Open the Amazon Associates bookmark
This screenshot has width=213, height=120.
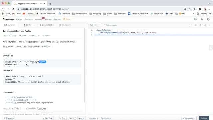pyautogui.click(x=46, y=14)
